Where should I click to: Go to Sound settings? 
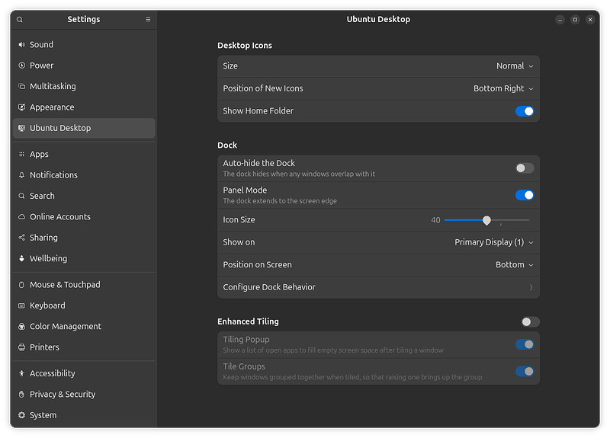pos(84,45)
